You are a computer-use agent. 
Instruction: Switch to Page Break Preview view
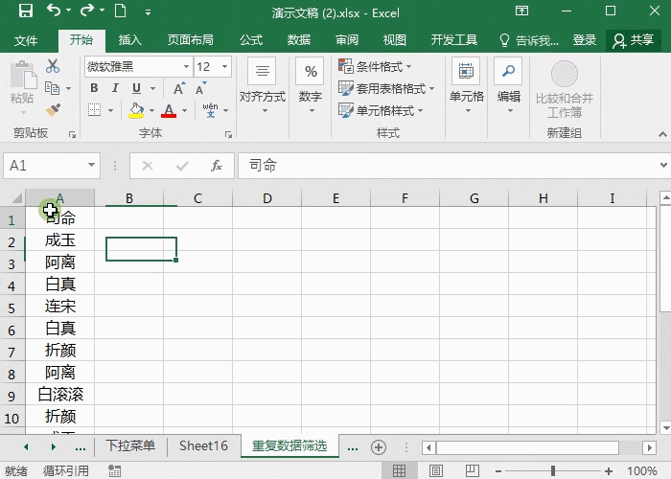[472, 471]
